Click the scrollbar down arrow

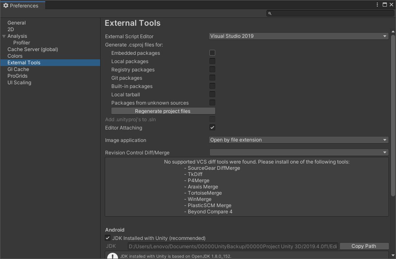coord(393,255)
